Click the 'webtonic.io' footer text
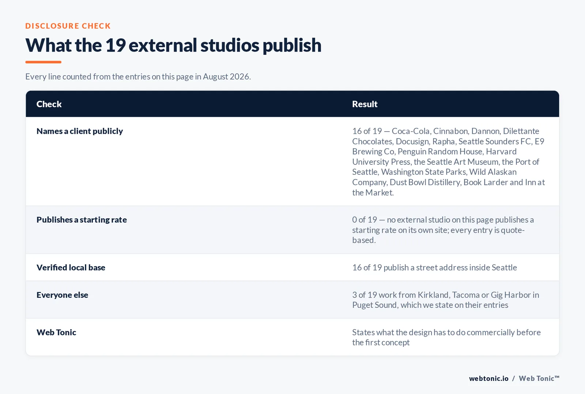585x394 pixels. tap(489, 379)
